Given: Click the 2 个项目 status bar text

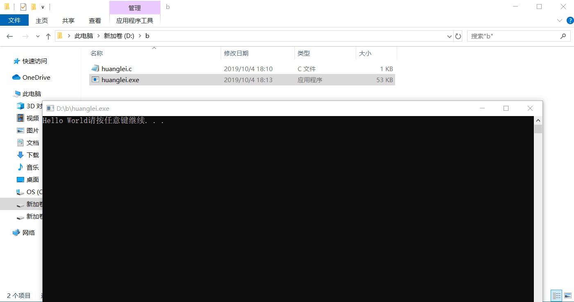Looking at the screenshot, I should point(19,295).
